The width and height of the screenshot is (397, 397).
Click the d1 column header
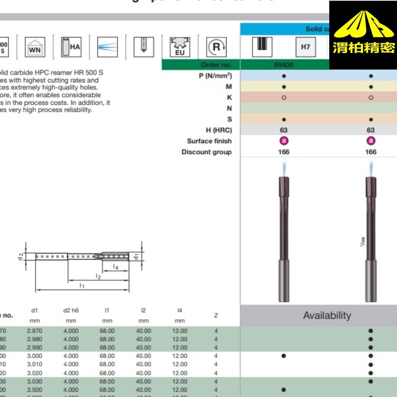click(34, 311)
